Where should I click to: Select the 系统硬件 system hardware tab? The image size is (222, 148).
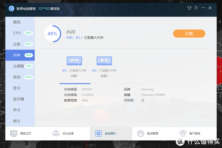[x=106, y=133]
